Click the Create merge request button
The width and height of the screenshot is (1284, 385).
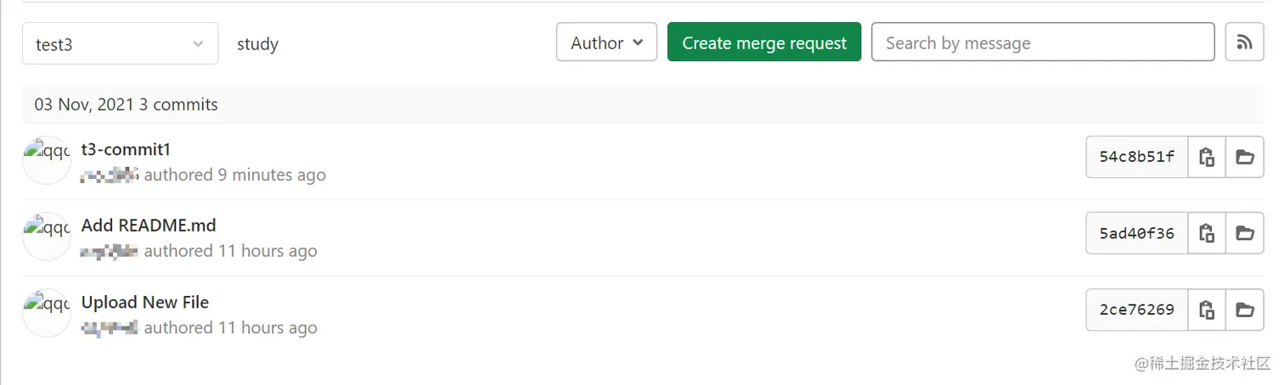point(764,42)
